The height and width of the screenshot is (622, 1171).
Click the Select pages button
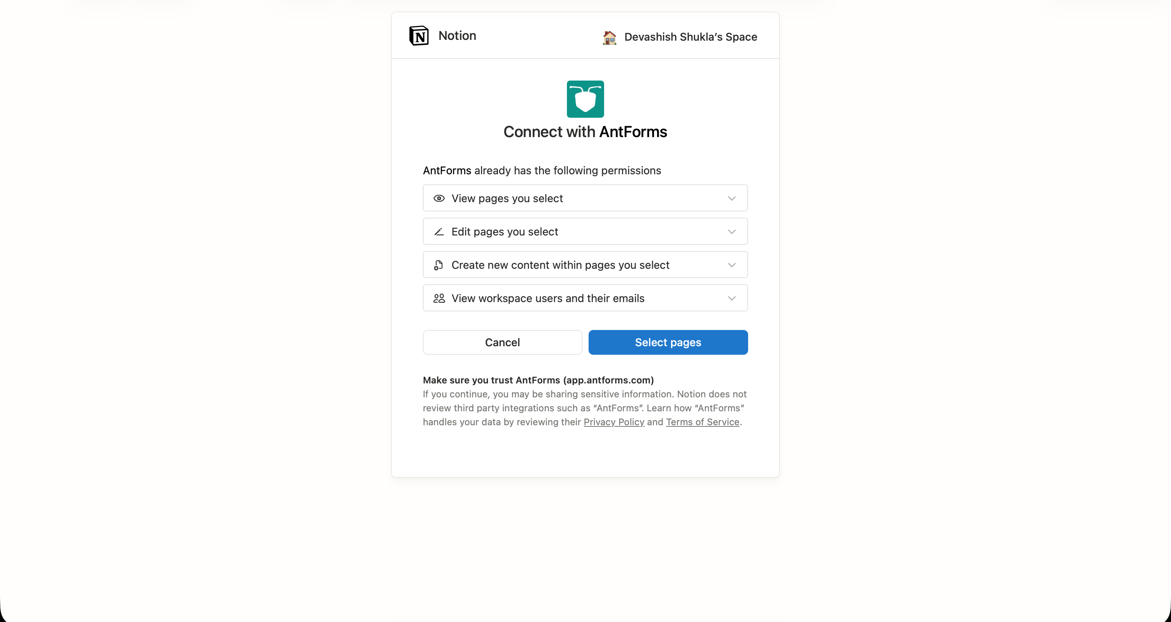668,342
